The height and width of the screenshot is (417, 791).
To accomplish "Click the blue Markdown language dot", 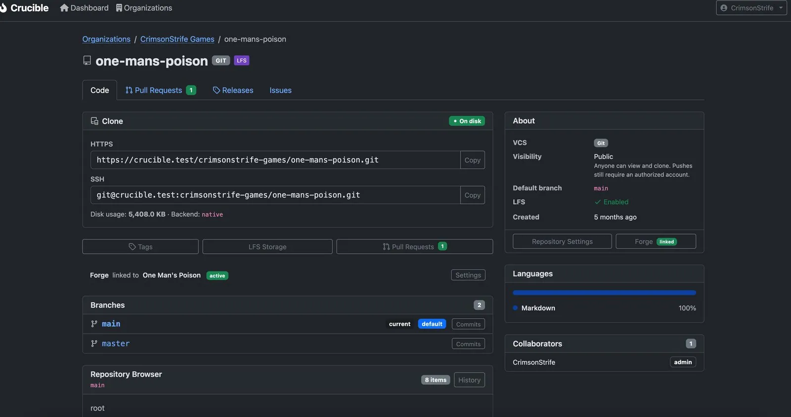I will [515, 308].
